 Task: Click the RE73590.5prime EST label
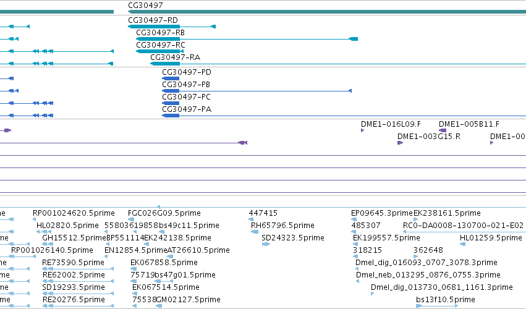pos(73,263)
